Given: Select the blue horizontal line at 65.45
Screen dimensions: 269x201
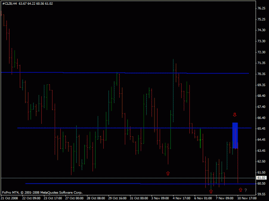Looking at the screenshot, I should [x=134, y=128].
